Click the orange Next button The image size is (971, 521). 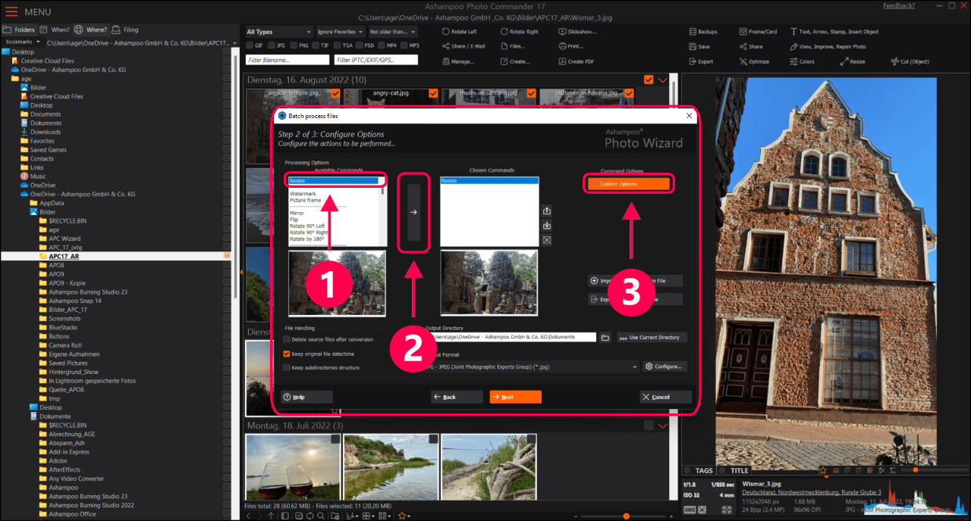(515, 397)
